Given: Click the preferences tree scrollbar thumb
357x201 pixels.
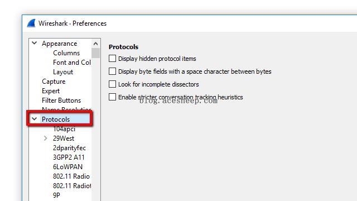Looking at the screenshot, I should pyautogui.click(x=95, y=53).
